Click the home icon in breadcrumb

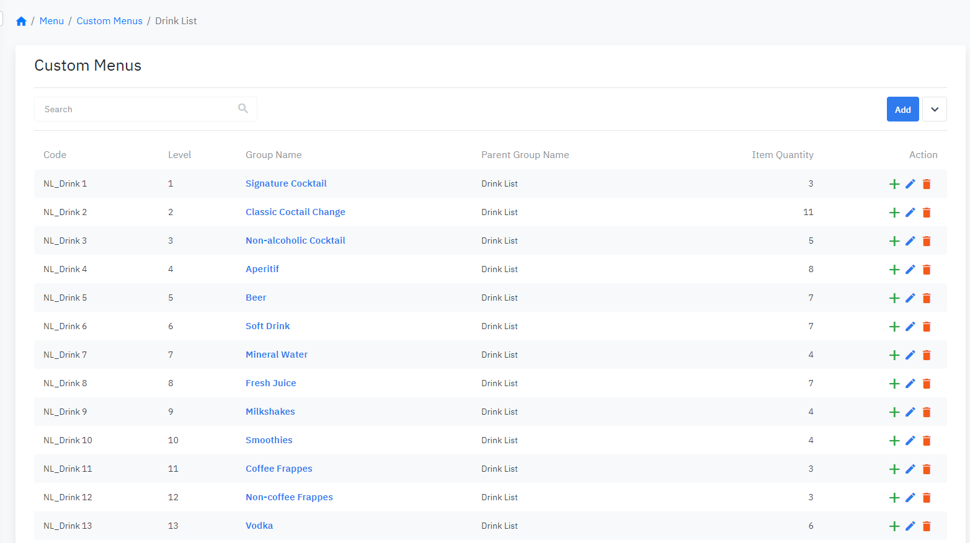(x=21, y=21)
